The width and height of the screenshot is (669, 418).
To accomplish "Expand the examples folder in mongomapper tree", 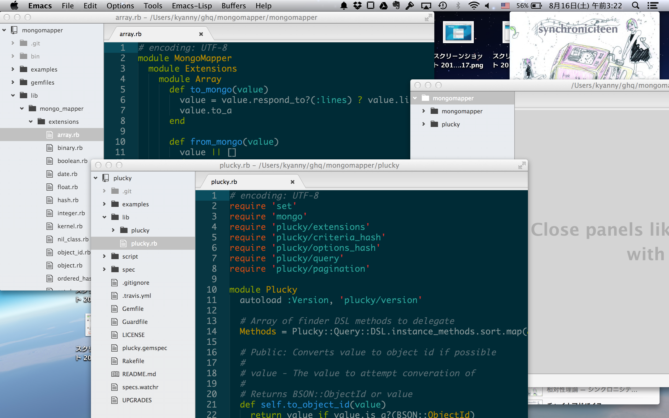I will click(x=13, y=69).
